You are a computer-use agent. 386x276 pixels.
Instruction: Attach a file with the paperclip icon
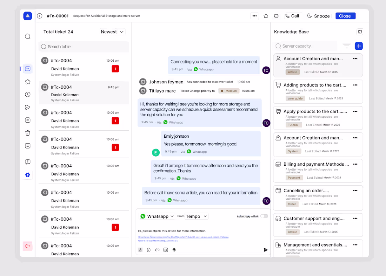coord(149,250)
